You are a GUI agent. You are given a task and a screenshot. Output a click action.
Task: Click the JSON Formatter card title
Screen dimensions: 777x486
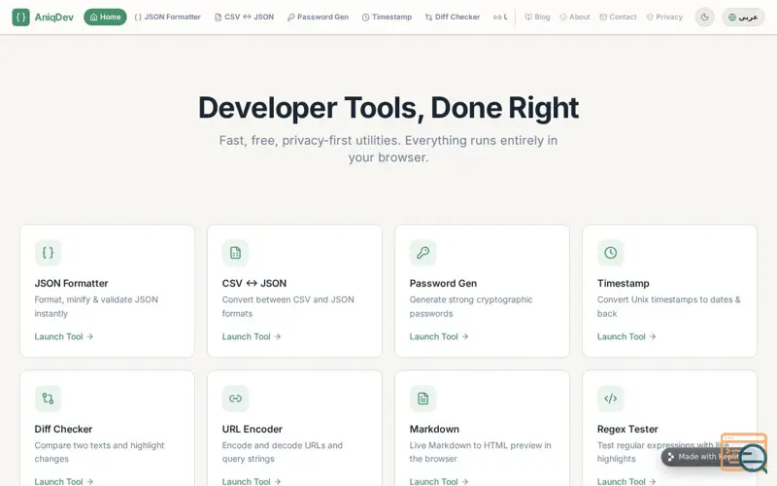(x=71, y=283)
